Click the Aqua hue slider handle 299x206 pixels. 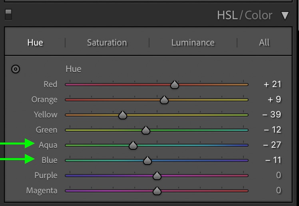point(133,145)
